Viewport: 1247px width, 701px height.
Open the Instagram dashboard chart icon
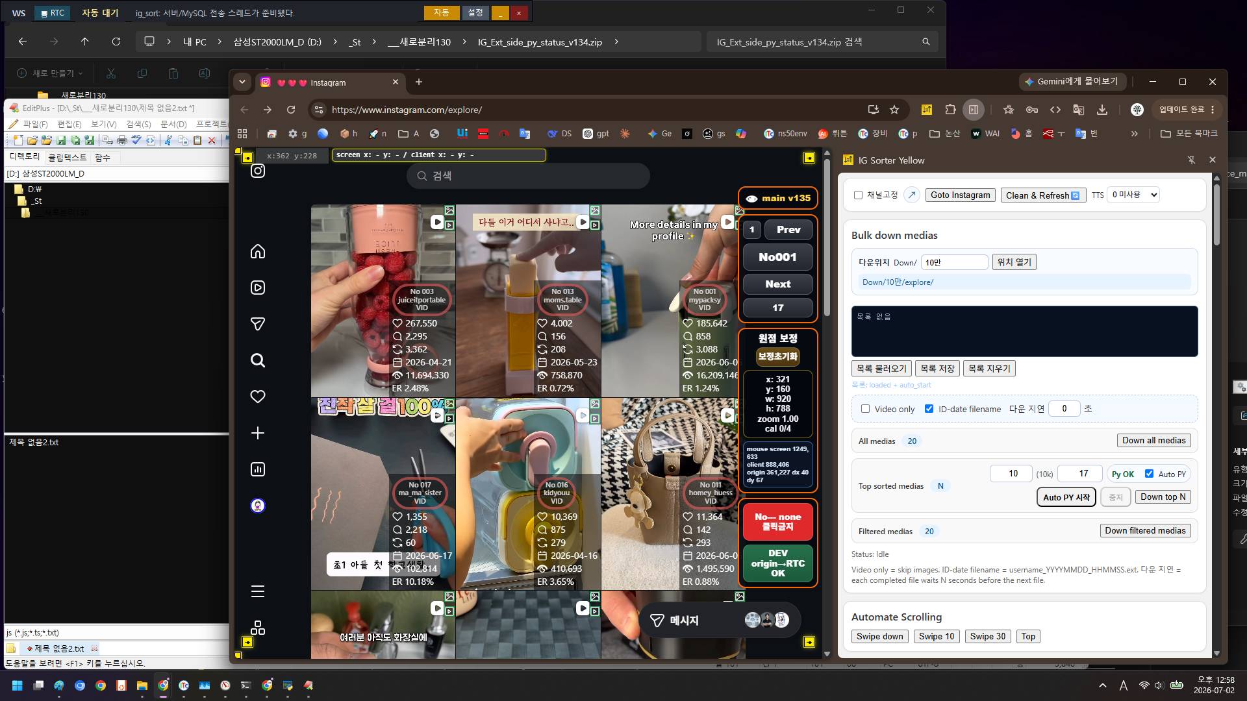tap(258, 469)
